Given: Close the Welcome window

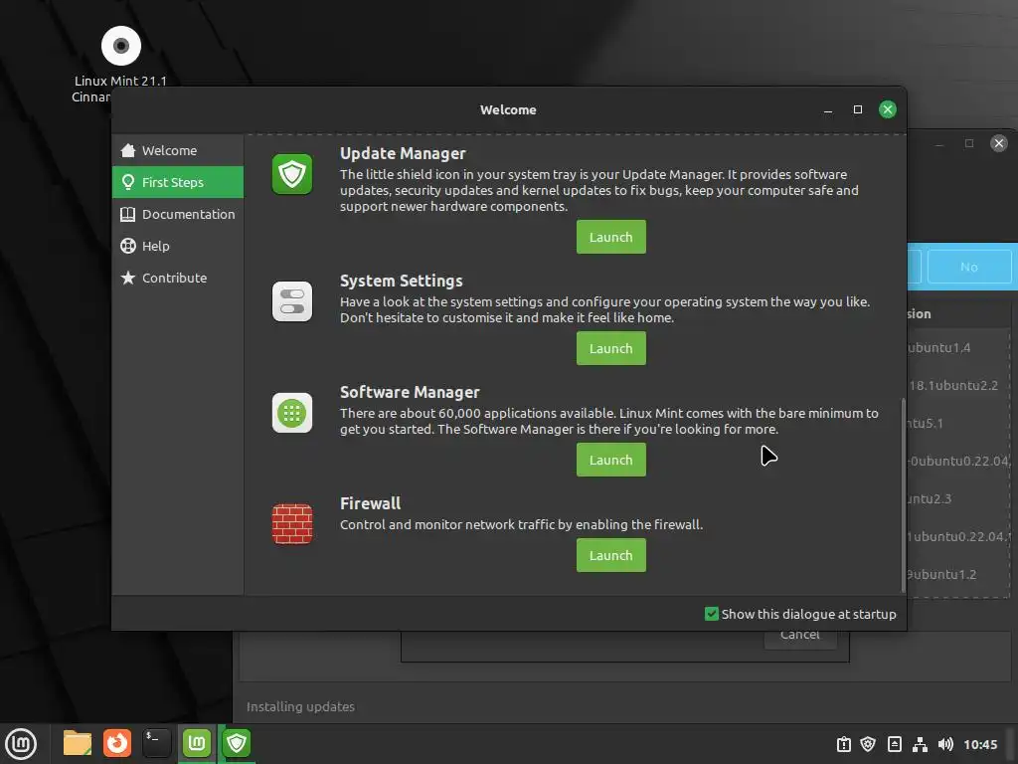Looking at the screenshot, I should tap(888, 109).
